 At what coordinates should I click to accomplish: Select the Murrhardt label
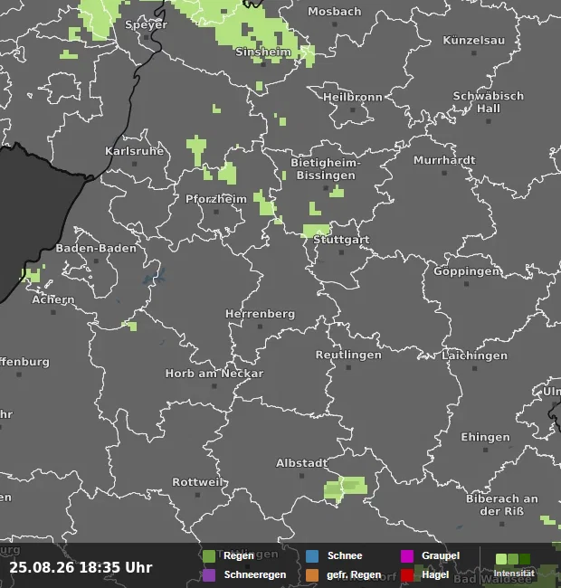tap(444, 160)
